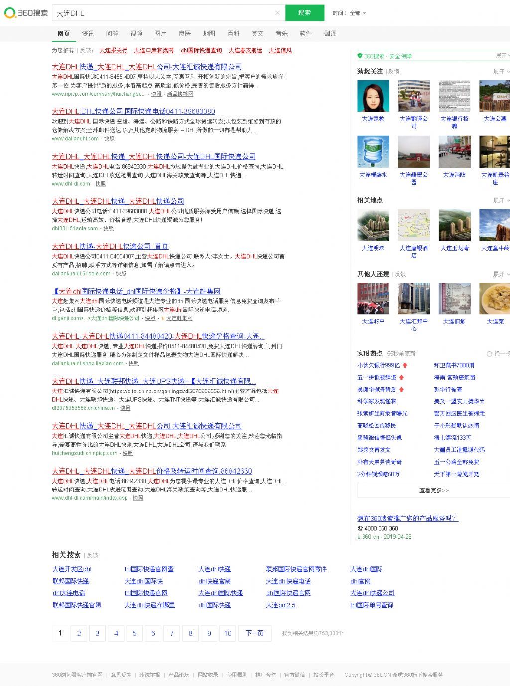Open hot topic 2分钟视频赔50万
This screenshot has height=686, width=510.
click(x=379, y=474)
